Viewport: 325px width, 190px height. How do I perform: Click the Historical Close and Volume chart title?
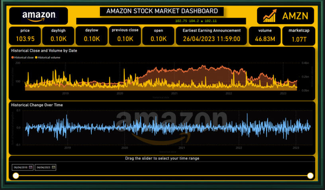point(44,51)
